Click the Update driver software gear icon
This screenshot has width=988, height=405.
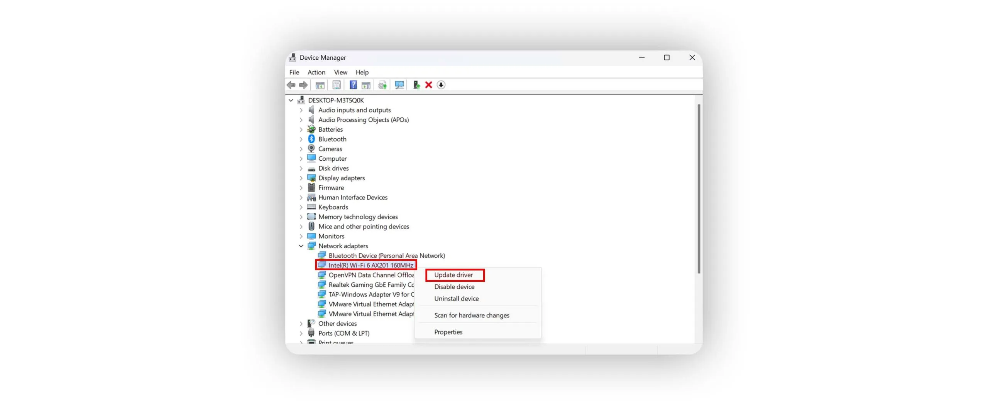point(382,85)
